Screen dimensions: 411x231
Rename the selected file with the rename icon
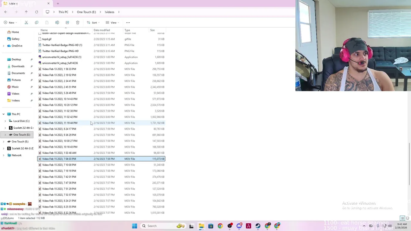(x=57, y=22)
